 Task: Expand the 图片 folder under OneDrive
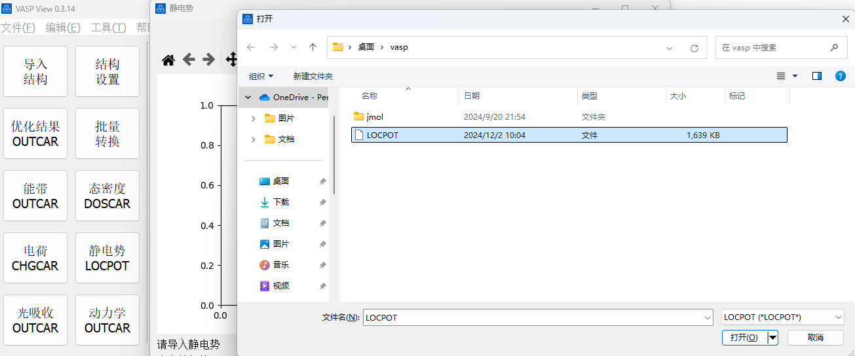[254, 118]
